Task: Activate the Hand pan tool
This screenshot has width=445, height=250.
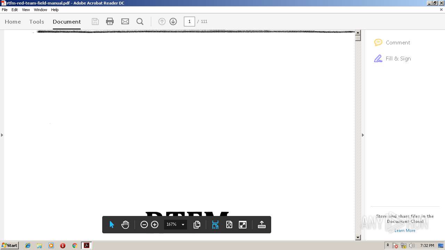Action: point(125,225)
